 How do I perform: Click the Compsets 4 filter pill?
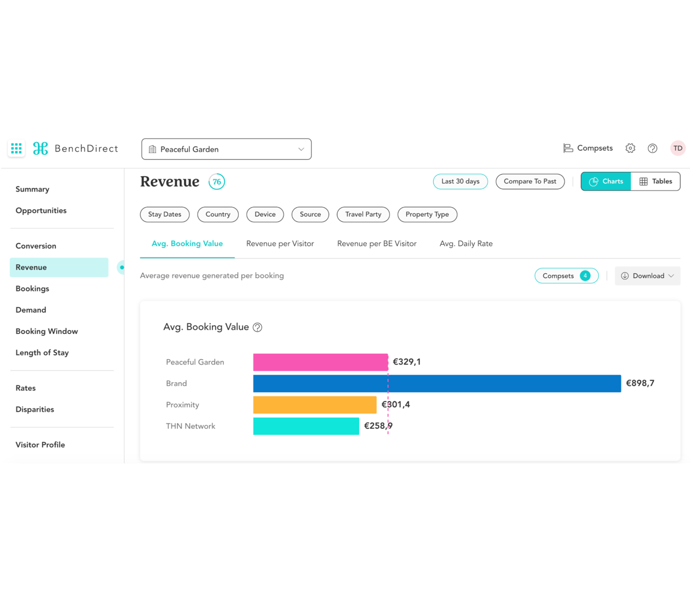[x=566, y=276]
